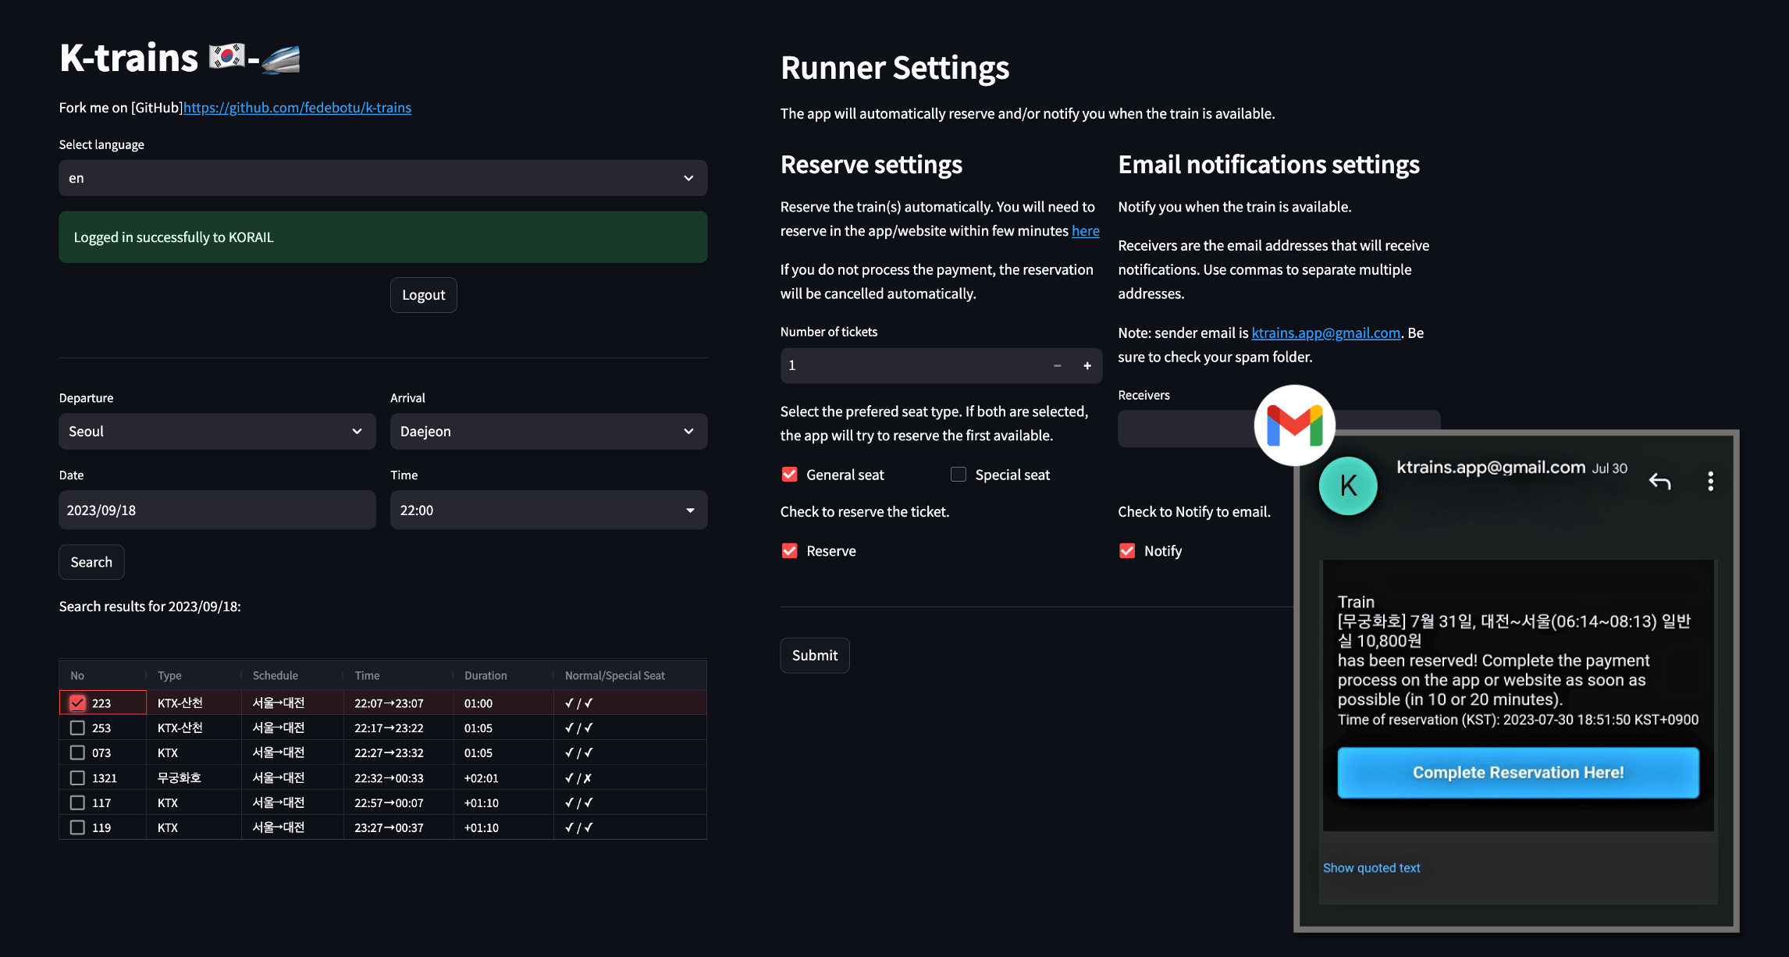Click the ktrains.app@gmail.com sender link
The height and width of the screenshot is (957, 1789).
click(1326, 333)
